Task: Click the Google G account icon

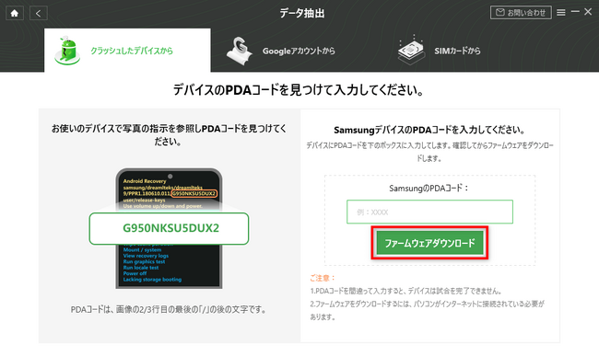Action: click(x=239, y=51)
